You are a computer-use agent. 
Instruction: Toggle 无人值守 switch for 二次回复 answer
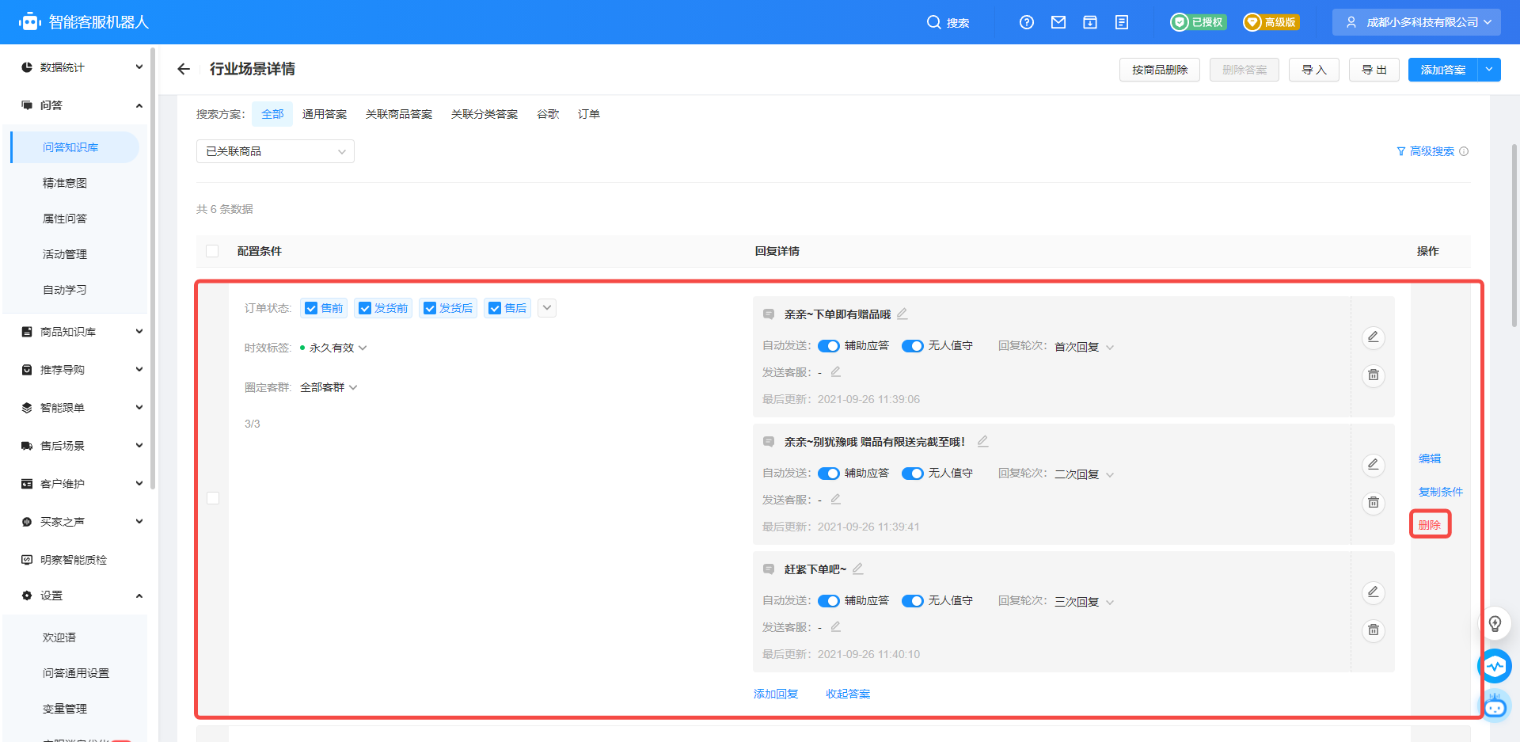coord(913,474)
